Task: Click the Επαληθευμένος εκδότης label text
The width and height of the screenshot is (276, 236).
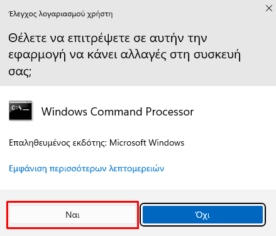Action: (x=58, y=142)
